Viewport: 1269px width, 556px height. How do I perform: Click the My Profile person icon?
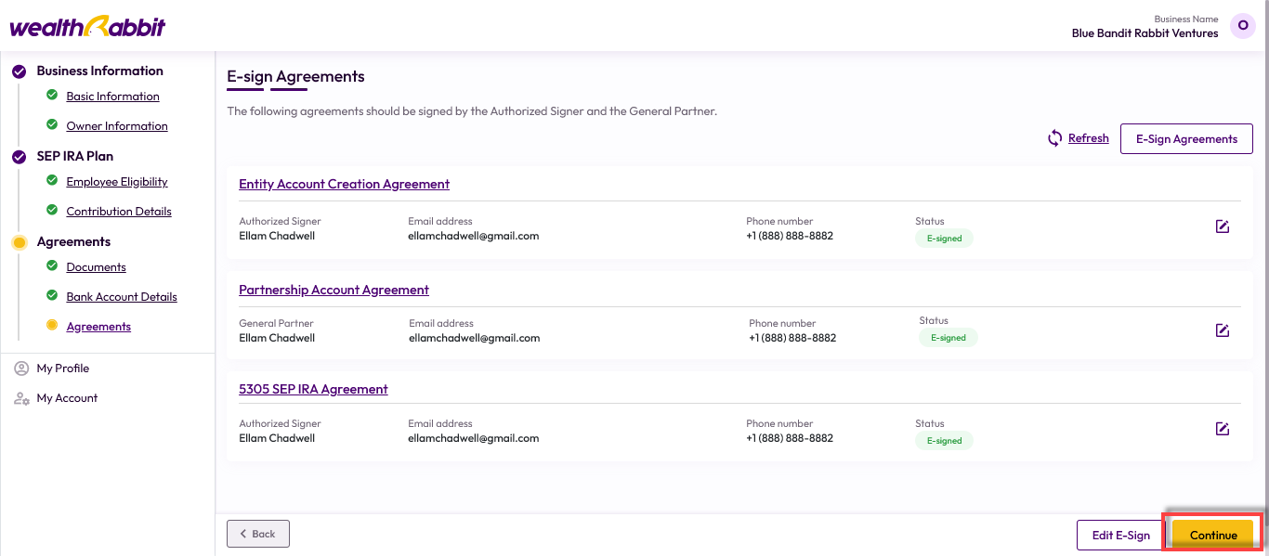pyautogui.click(x=21, y=369)
